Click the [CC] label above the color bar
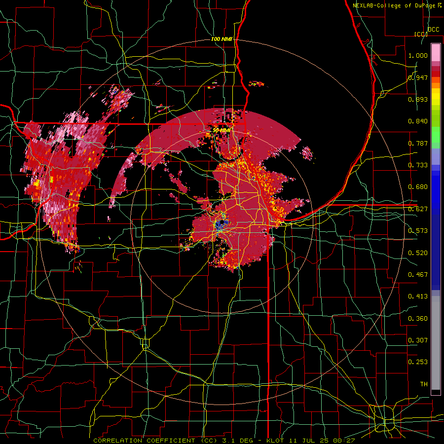The image size is (444, 444). click(421, 34)
